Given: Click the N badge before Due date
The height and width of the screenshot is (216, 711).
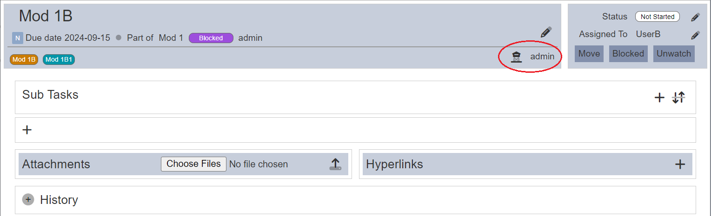Looking at the screenshot, I should pyautogui.click(x=17, y=38).
